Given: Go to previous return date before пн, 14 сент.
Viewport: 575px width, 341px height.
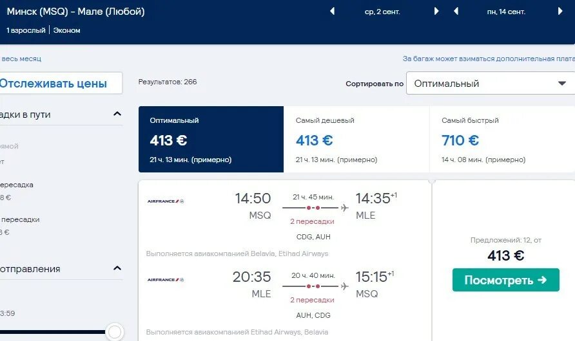Looking at the screenshot, I should coord(456,12).
